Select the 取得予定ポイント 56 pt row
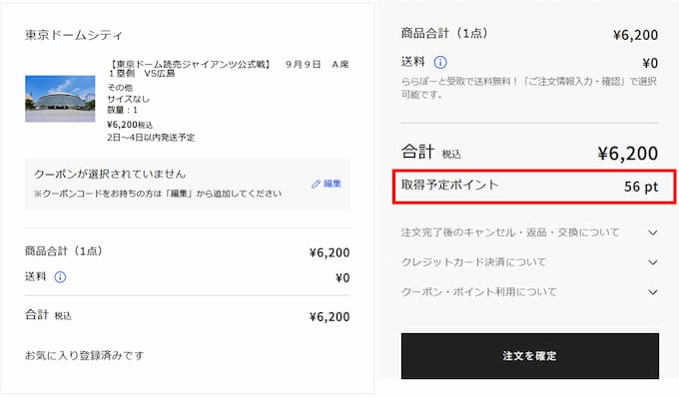679x397 pixels. pyautogui.click(x=534, y=187)
